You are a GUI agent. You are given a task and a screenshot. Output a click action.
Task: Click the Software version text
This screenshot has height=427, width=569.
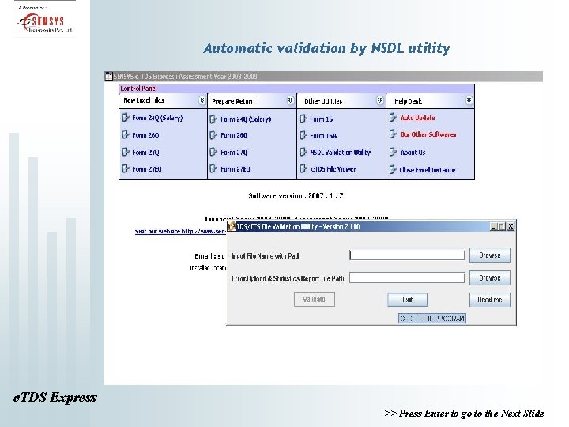tap(296, 195)
